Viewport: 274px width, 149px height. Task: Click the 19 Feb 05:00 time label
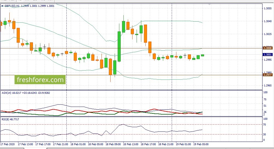[201, 144]
